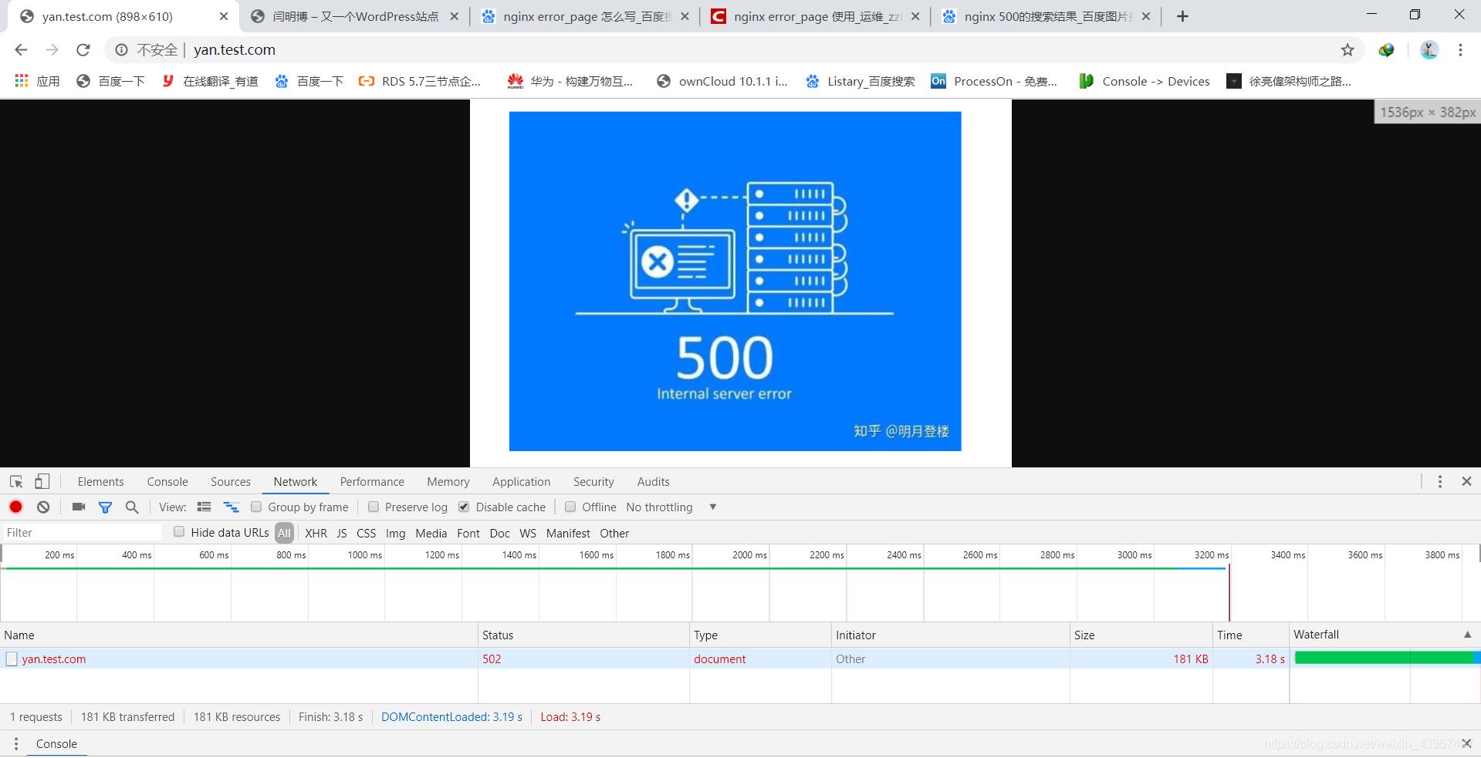Open the Console -> Devices bookmark
The width and height of the screenshot is (1481, 758).
click(x=1145, y=81)
